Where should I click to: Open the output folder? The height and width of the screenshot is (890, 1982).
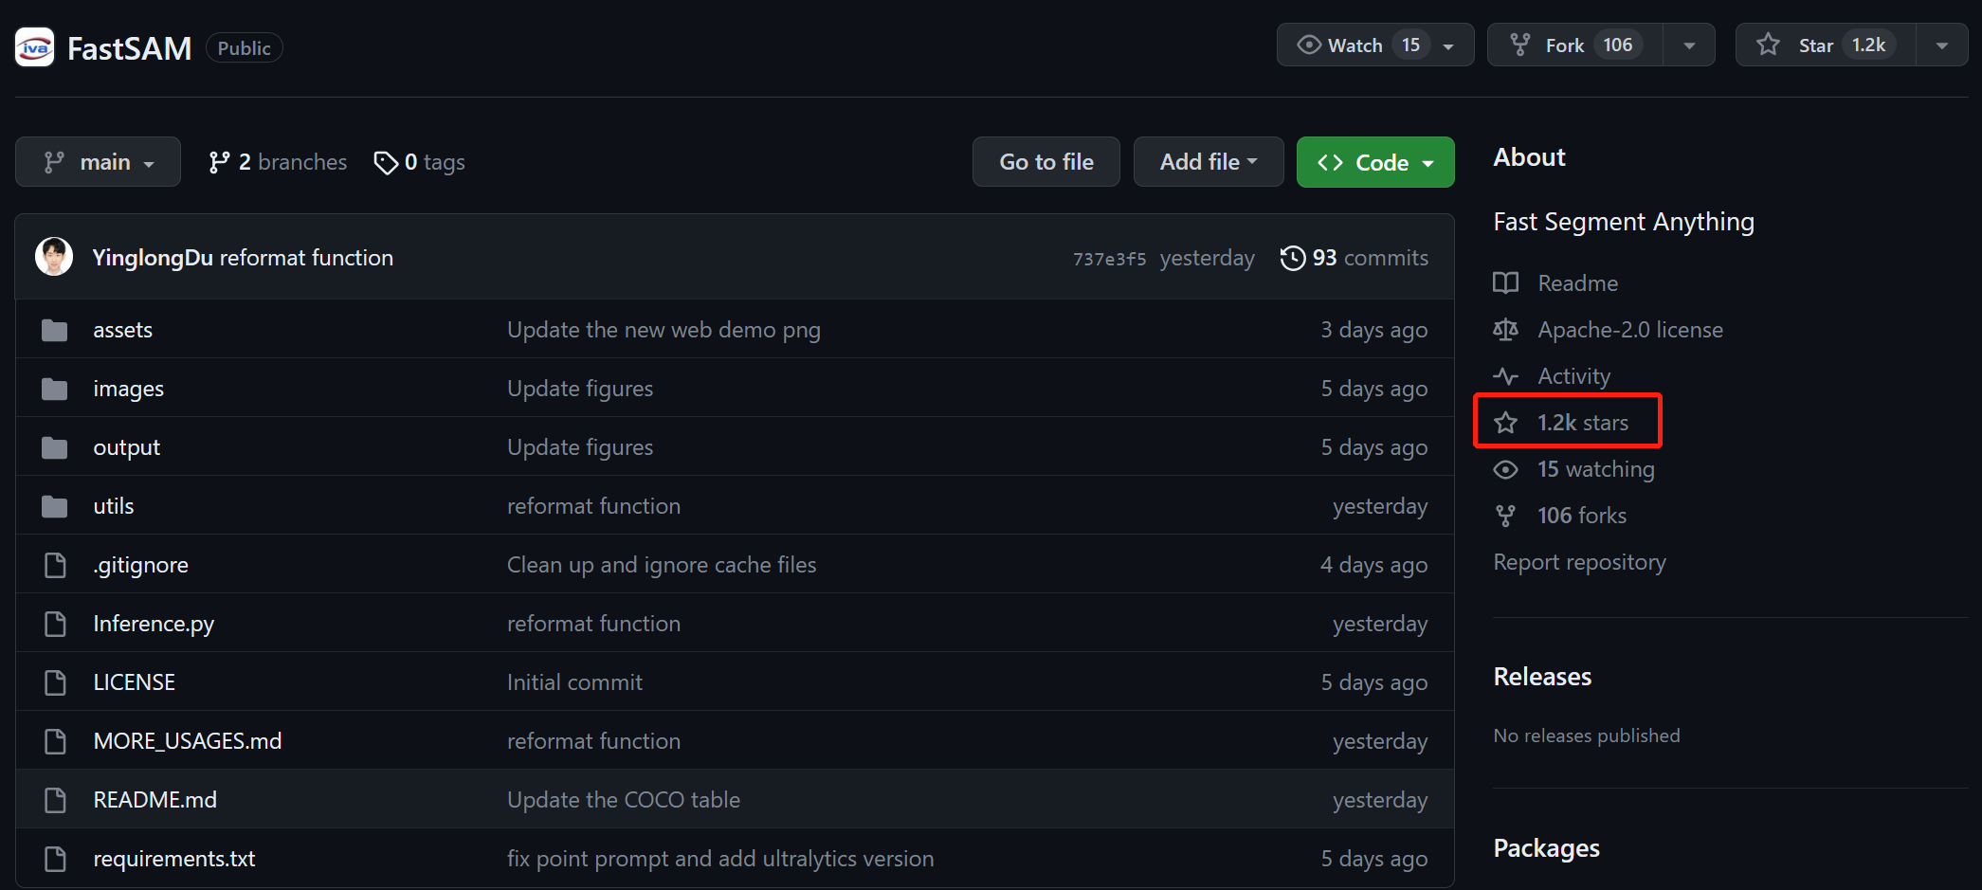tap(126, 447)
